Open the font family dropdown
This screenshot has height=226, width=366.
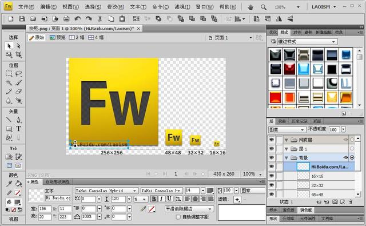[x=106, y=191]
